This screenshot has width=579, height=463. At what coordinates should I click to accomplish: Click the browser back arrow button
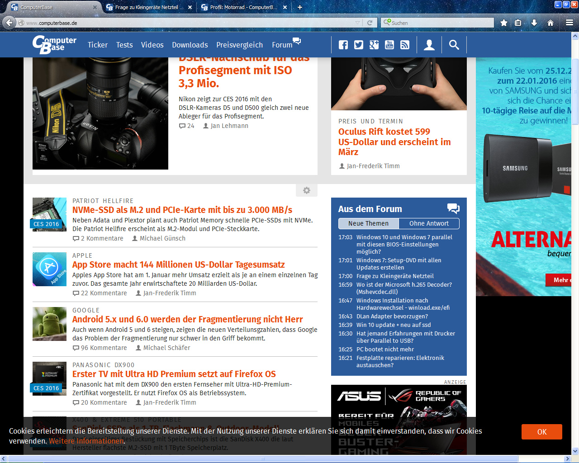(9, 23)
